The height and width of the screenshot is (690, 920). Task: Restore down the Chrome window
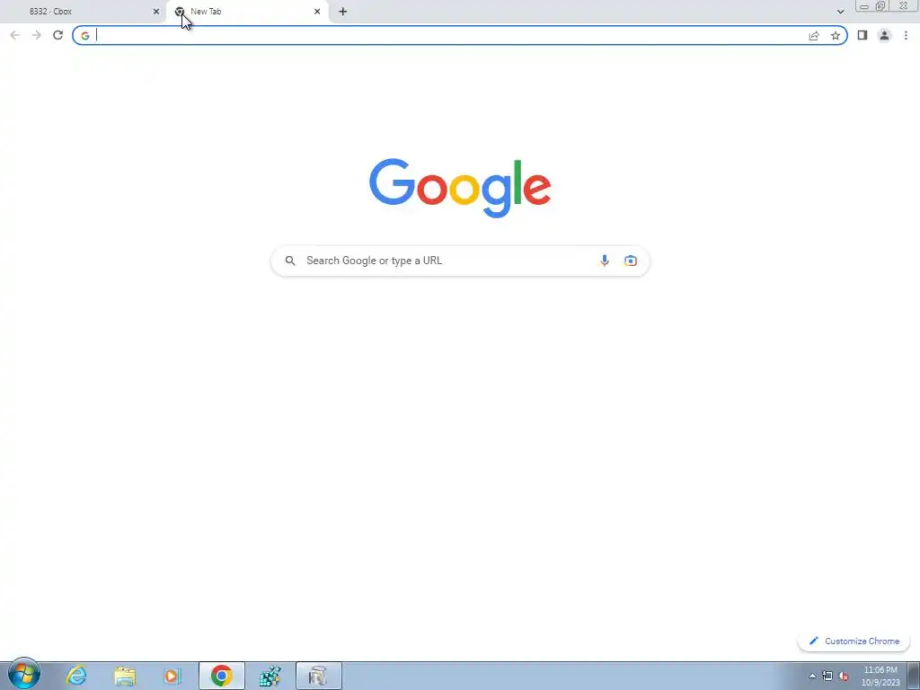880,6
